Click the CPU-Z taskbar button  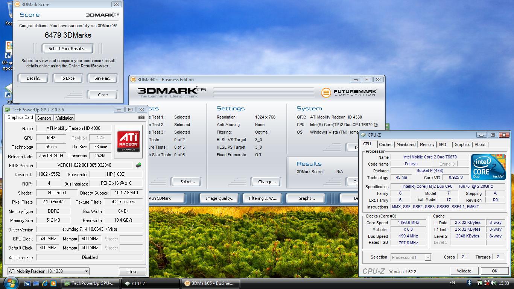[x=151, y=283]
